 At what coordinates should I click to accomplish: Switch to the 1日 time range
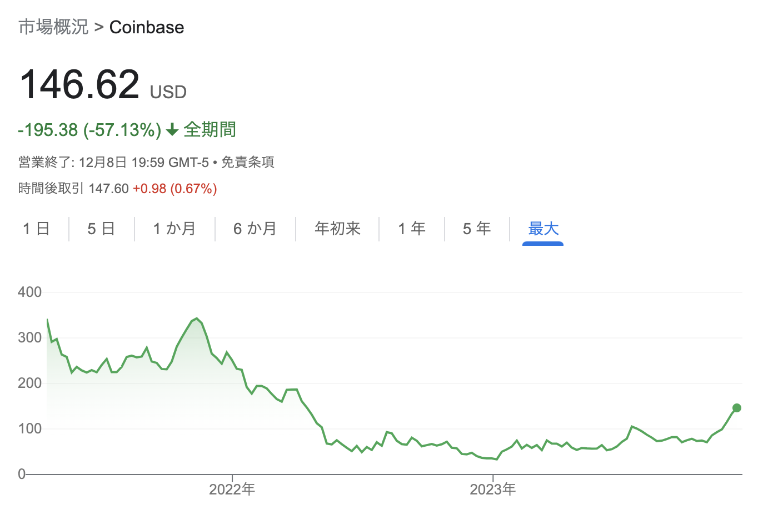[x=36, y=228]
